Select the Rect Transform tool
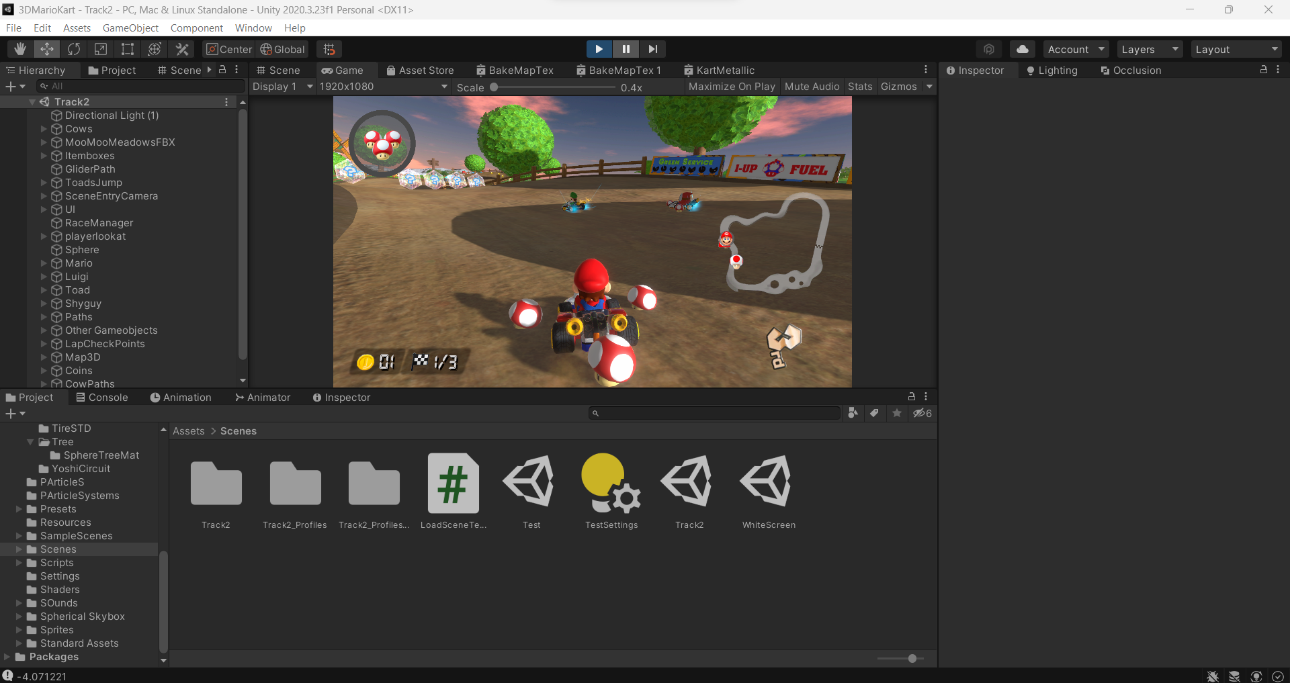This screenshot has height=683, width=1290. [x=128, y=49]
